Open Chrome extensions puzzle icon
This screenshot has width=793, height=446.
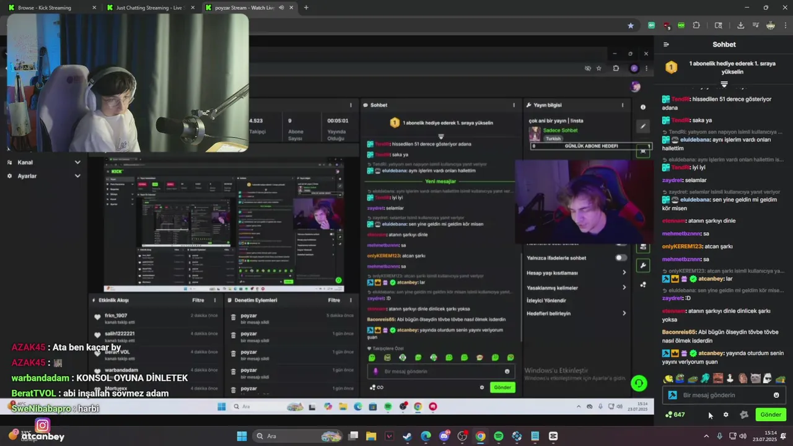click(696, 25)
